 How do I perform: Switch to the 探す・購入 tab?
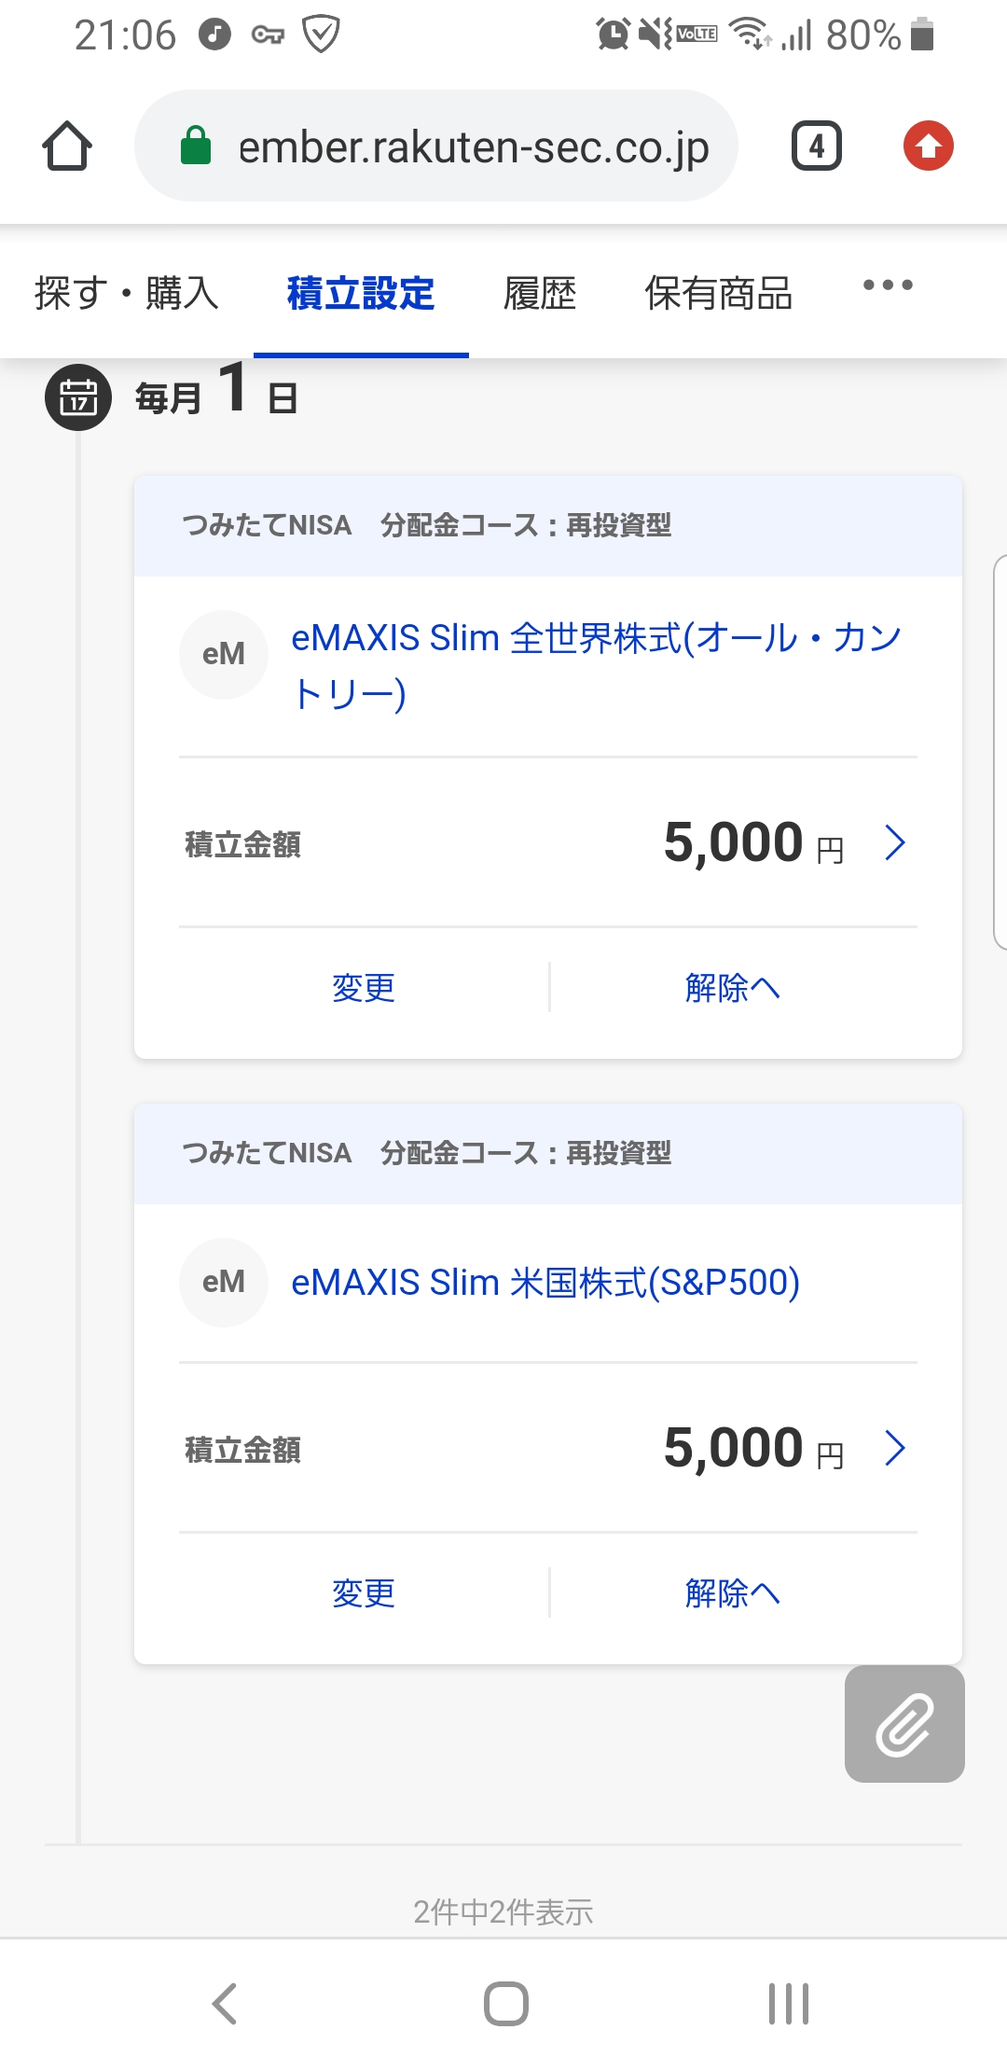point(127,293)
